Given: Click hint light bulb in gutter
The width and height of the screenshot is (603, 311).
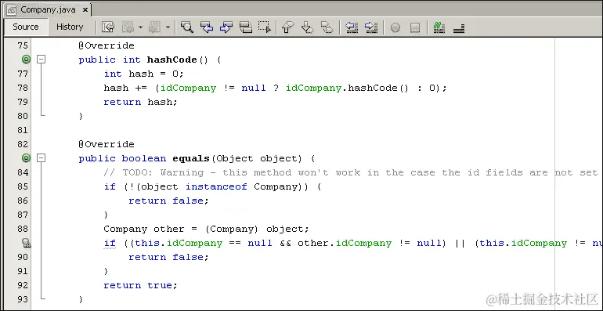Looking at the screenshot, I should click(x=26, y=243).
